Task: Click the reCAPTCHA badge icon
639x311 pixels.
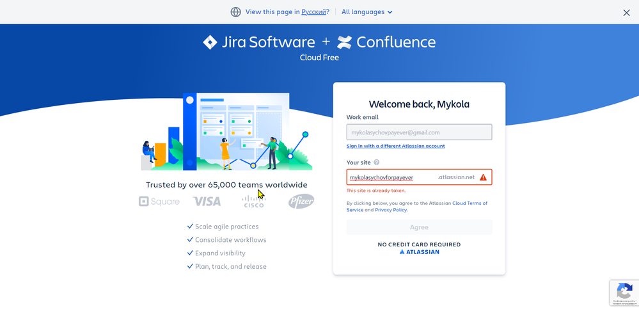Action: (x=624, y=292)
